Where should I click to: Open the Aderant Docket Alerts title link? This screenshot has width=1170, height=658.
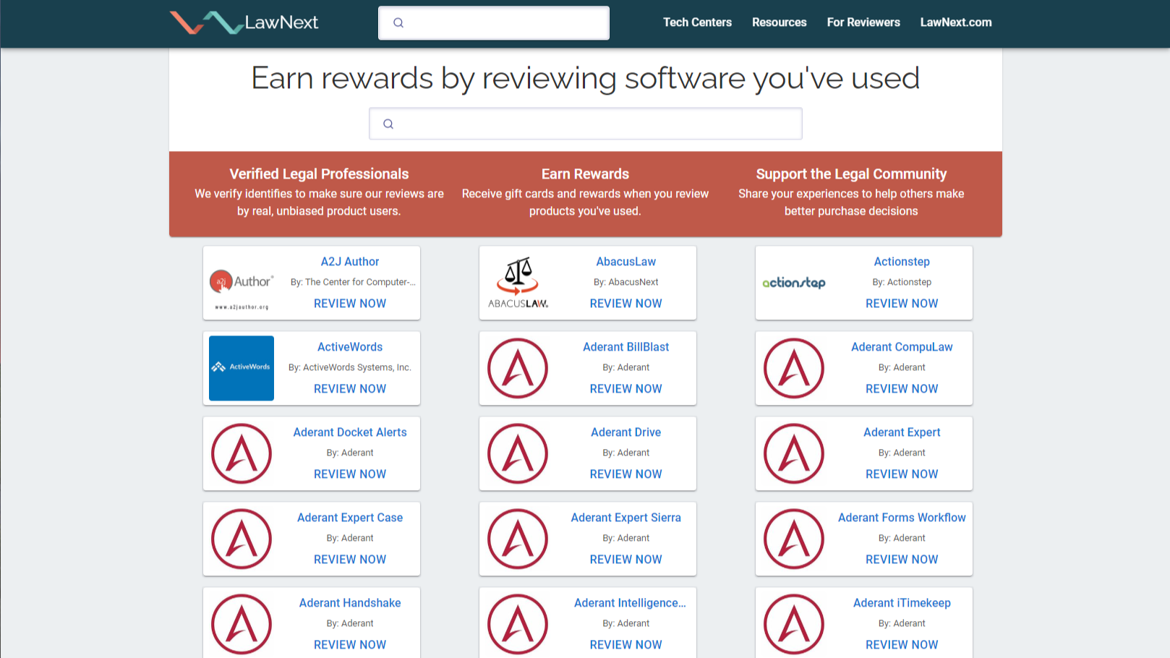[x=350, y=432]
